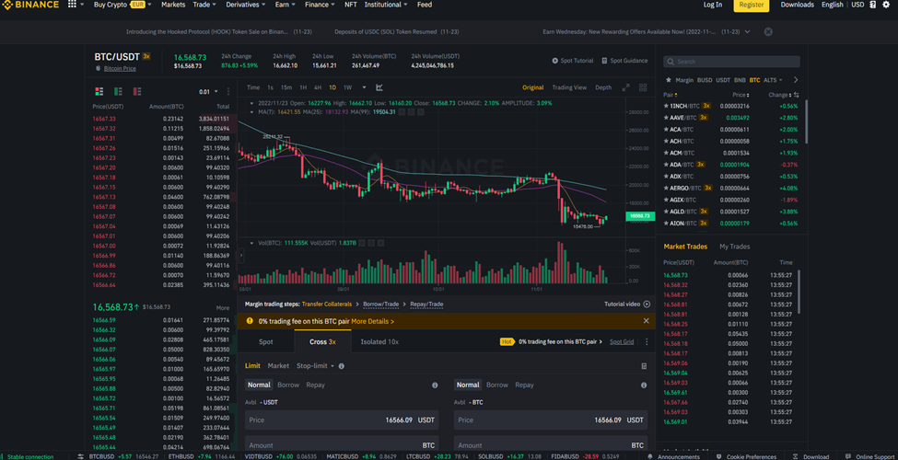
Task: Open Spot Grid link
Action: [622, 341]
